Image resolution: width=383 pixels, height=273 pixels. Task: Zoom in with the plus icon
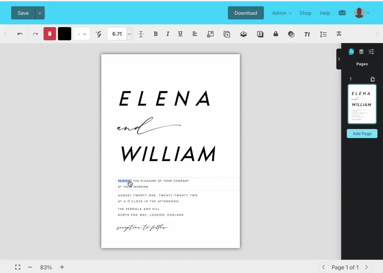pos(62,267)
